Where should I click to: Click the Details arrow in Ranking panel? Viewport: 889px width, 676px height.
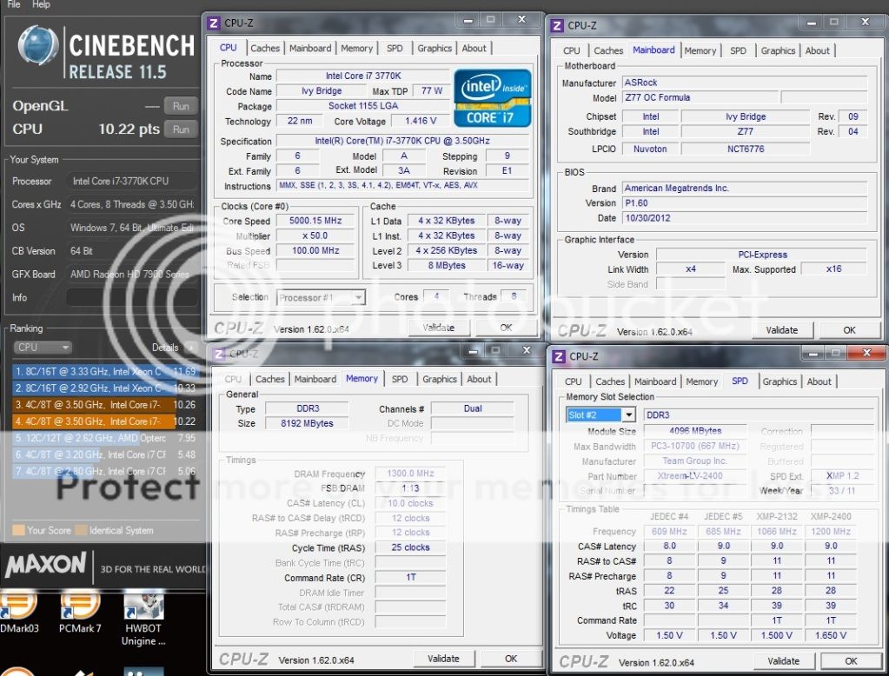point(190,347)
